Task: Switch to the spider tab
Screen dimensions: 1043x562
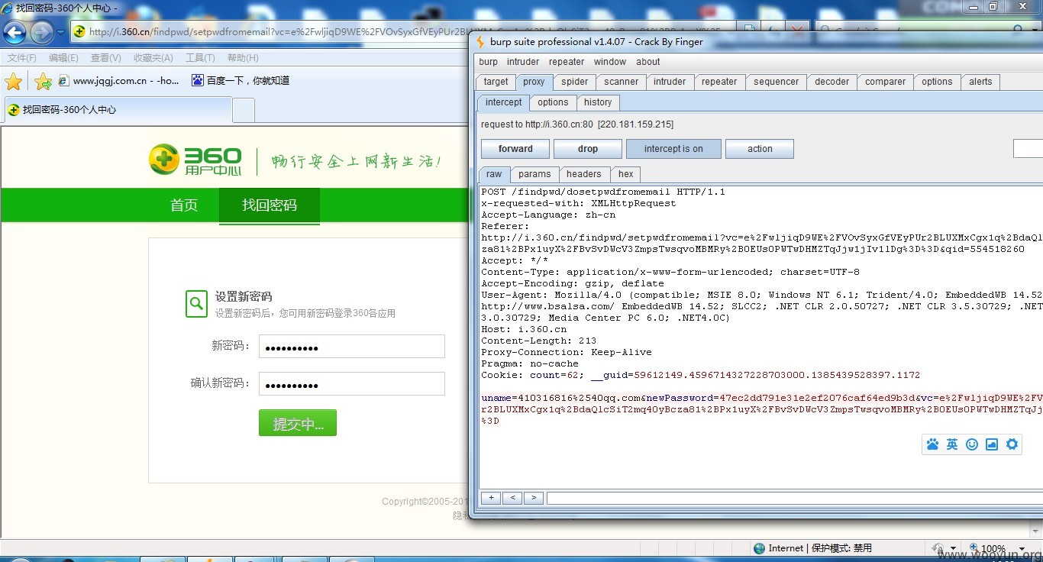Action: point(575,82)
